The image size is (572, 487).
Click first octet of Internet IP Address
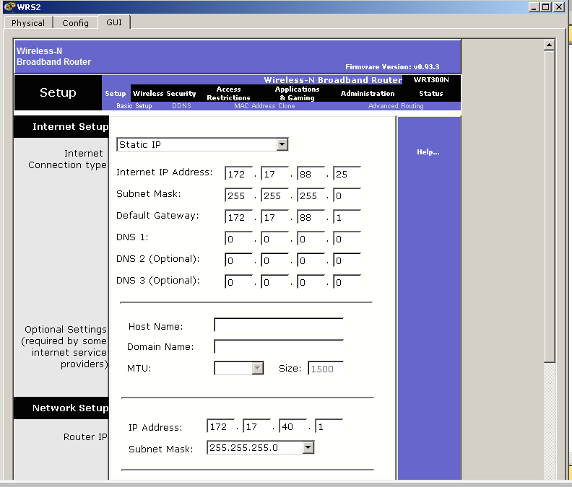click(x=238, y=174)
